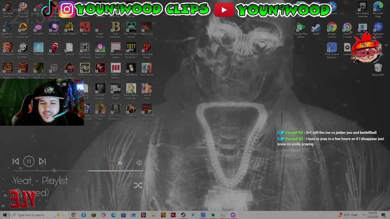Open Google Chrome desktop shortcut

[x=332, y=30]
